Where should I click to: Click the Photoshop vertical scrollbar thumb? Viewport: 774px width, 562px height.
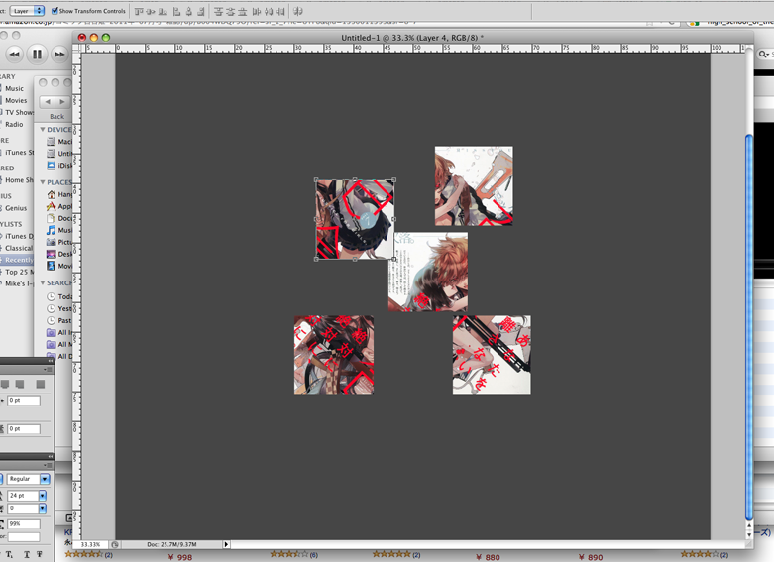[x=749, y=327]
